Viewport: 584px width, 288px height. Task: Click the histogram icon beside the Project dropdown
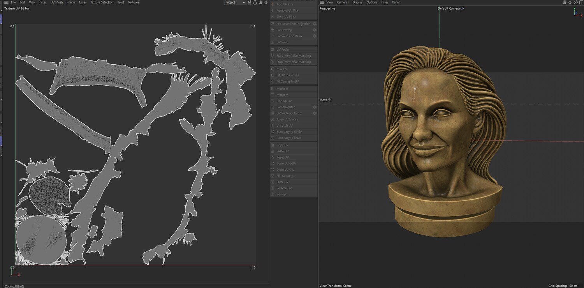point(250,2)
